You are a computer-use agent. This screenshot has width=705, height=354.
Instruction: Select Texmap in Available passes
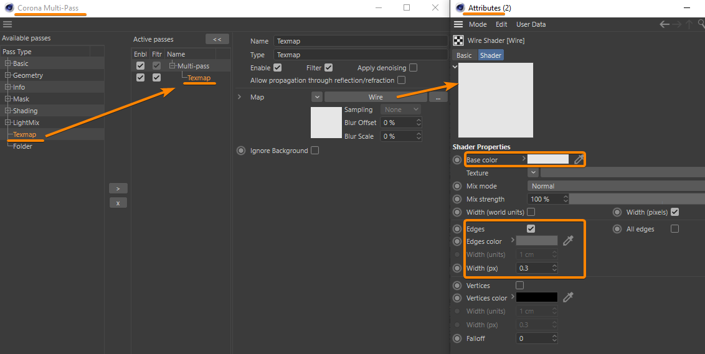tap(24, 134)
